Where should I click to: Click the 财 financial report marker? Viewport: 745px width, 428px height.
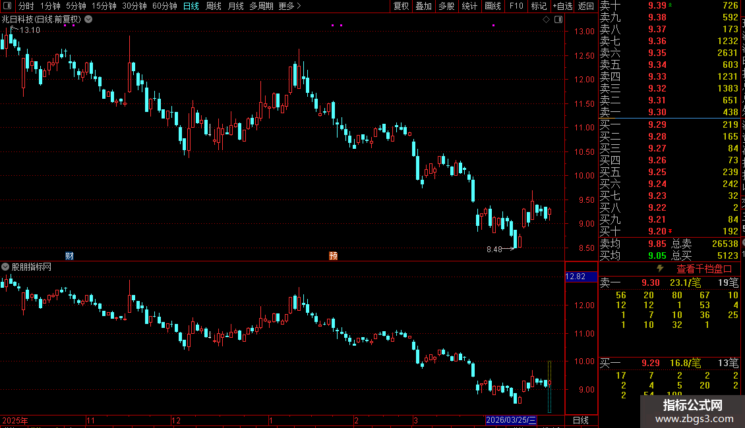pos(69,255)
